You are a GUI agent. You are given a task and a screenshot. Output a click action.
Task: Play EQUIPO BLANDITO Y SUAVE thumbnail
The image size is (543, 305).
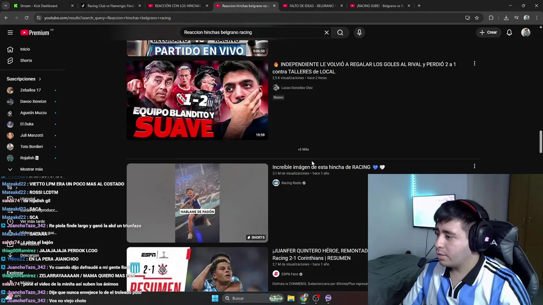(x=197, y=100)
